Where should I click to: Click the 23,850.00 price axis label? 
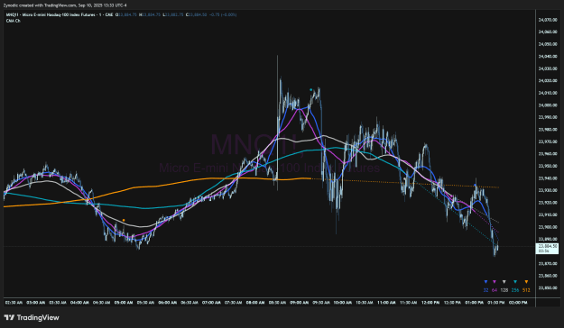(548, 287)
